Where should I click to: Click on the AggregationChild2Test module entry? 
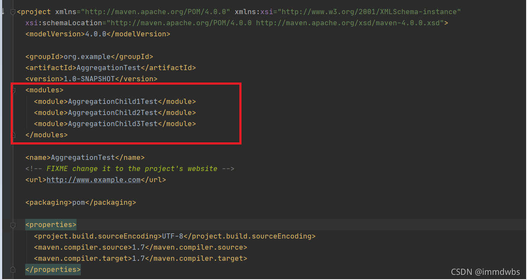point(112,113)
